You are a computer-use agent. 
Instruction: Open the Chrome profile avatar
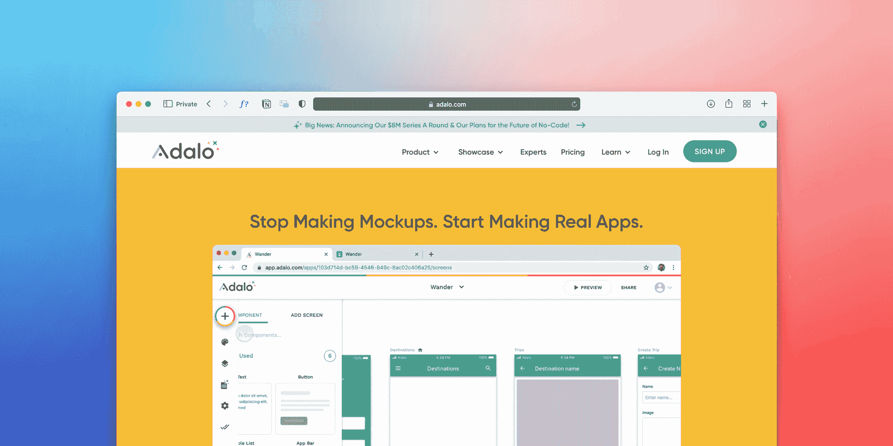(661, 267)
